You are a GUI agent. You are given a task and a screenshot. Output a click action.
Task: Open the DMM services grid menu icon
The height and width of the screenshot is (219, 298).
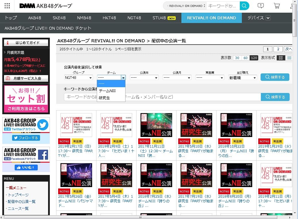pos(7,6)
